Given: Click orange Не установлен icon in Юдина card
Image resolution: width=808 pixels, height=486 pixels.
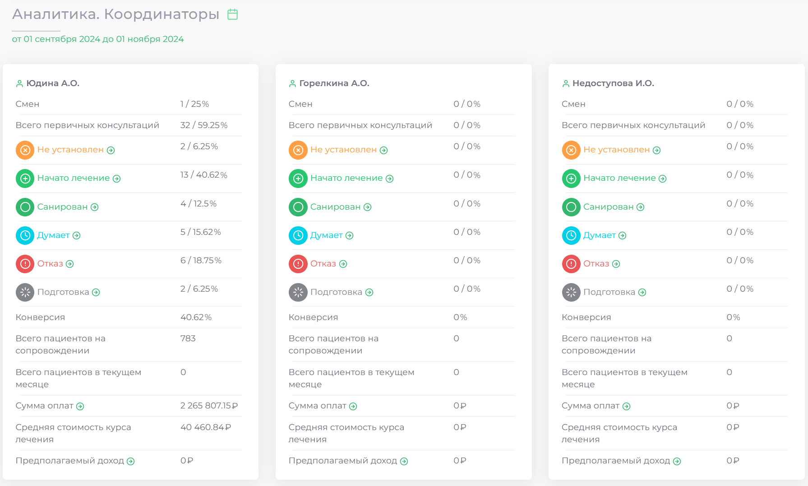Looking at the screenshot, I should pos(25,150).
